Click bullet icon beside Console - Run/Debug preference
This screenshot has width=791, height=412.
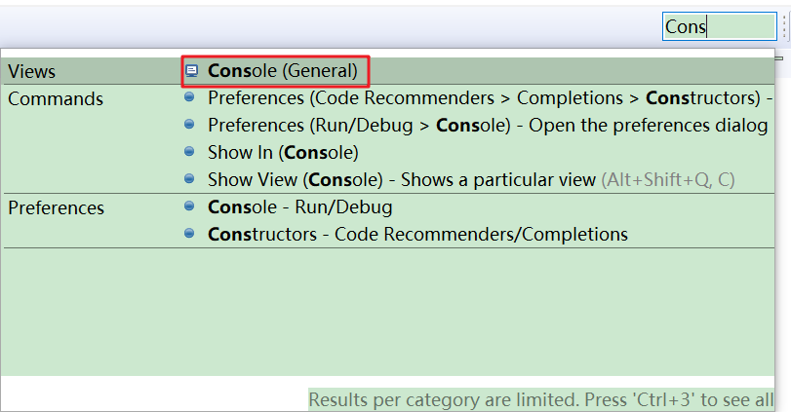(x=189, y=206)
